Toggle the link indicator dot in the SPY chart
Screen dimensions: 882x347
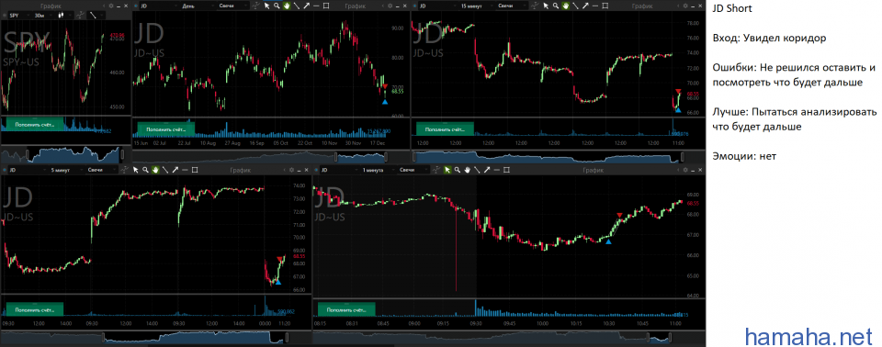(4, 16)
